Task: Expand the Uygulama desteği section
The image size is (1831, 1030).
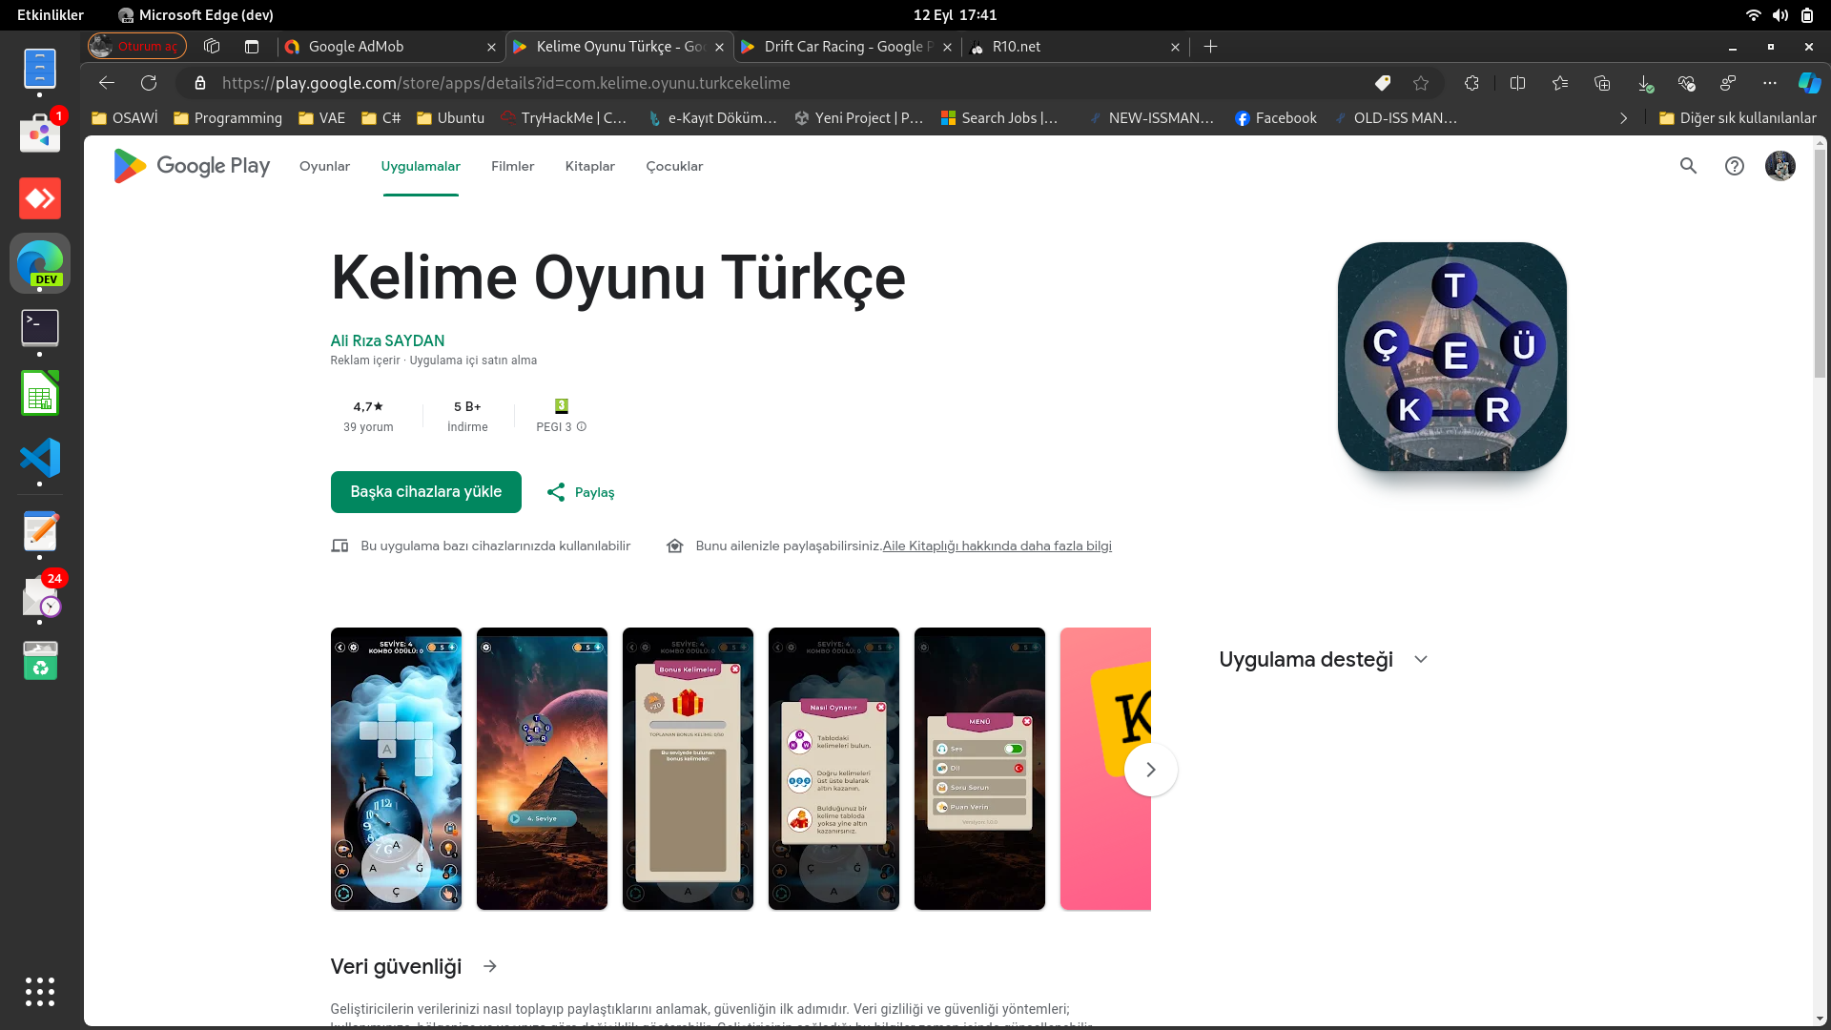Action: 1421,660
